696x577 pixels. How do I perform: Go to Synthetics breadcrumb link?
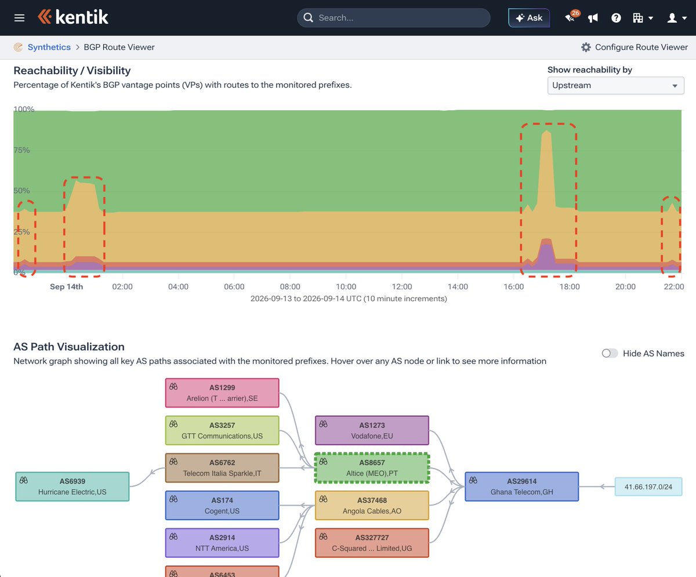[x=49, y=47]
